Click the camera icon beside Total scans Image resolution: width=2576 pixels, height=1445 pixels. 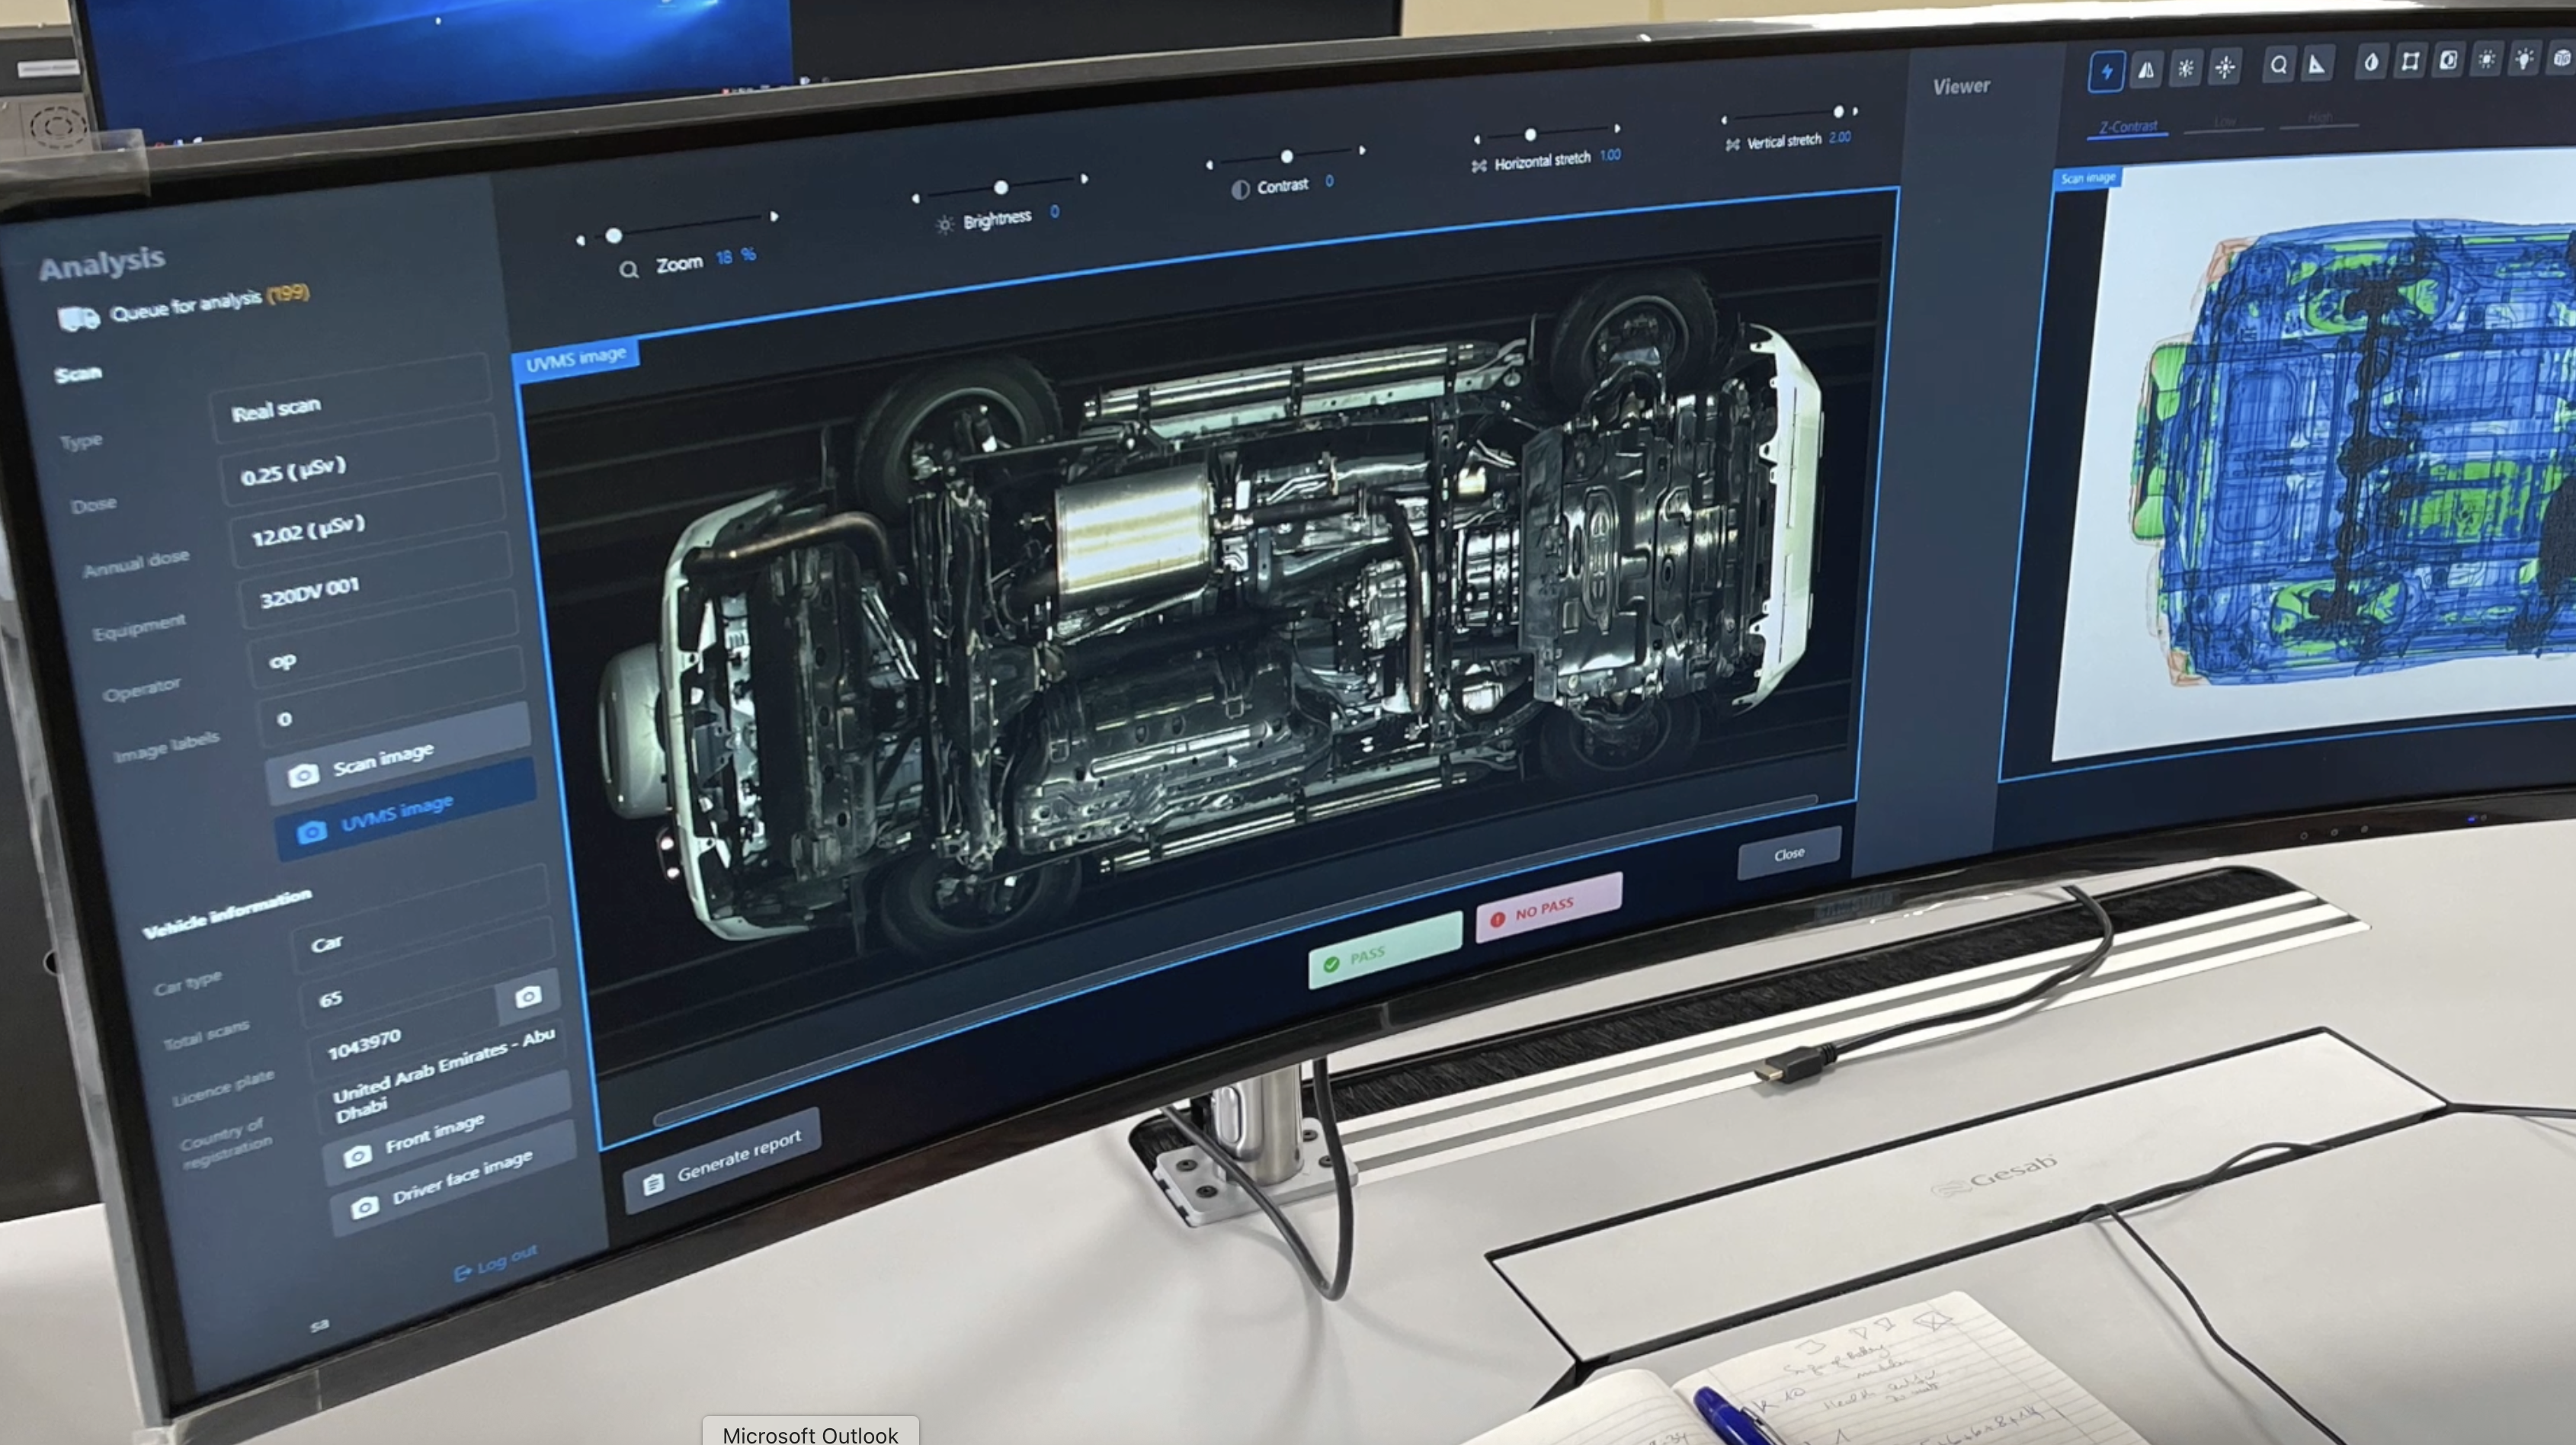tap(528, 996)
